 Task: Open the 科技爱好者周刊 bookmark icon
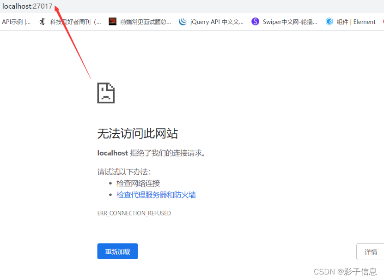coord(42,21)
